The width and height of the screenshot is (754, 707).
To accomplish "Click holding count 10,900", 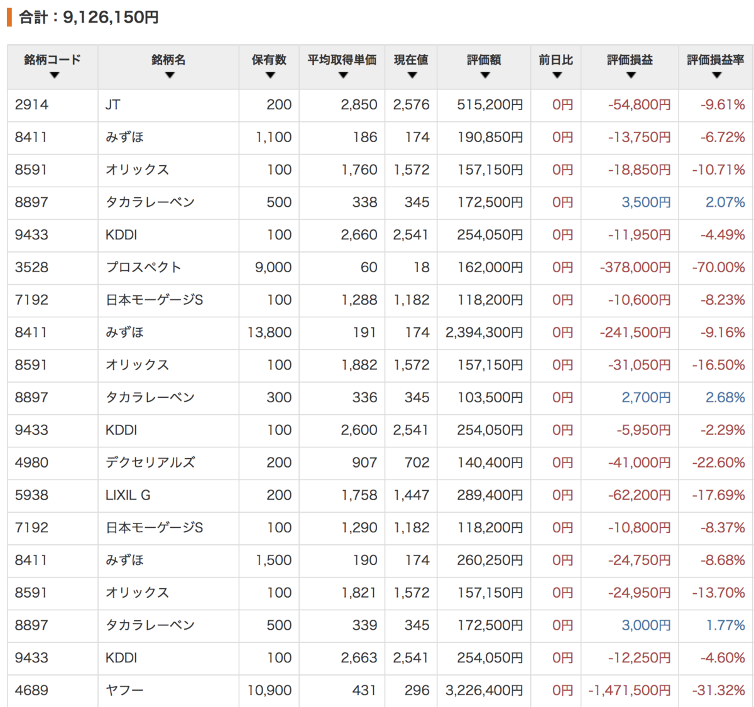I will 270,691.
